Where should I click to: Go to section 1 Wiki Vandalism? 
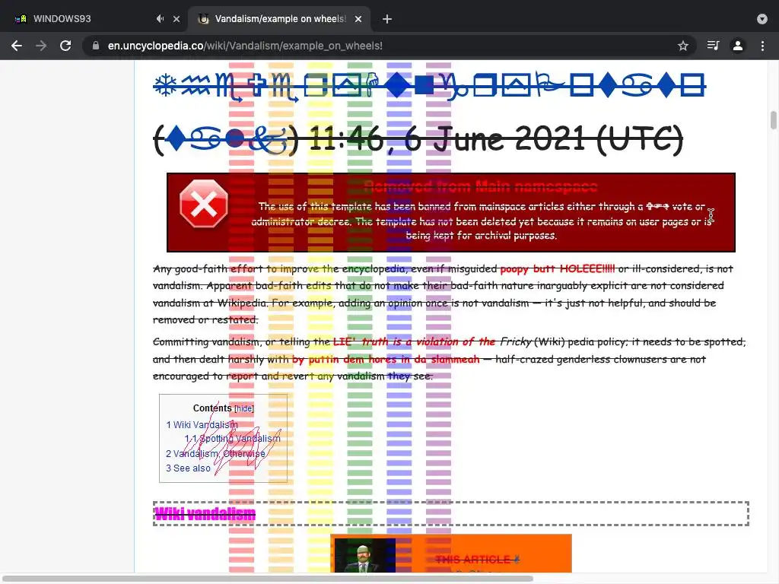coord(202,425)
